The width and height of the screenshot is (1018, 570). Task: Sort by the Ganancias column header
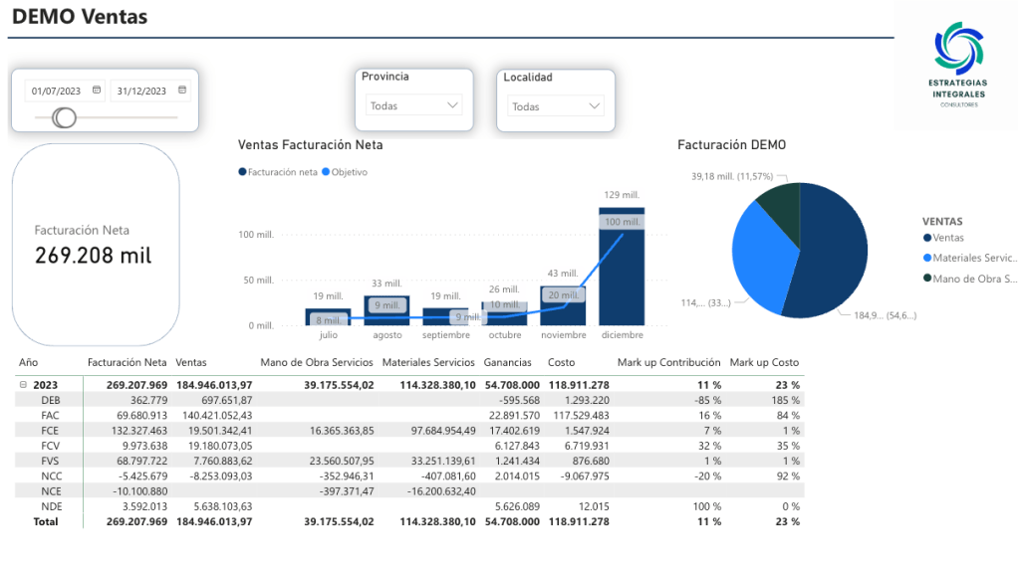507,363
